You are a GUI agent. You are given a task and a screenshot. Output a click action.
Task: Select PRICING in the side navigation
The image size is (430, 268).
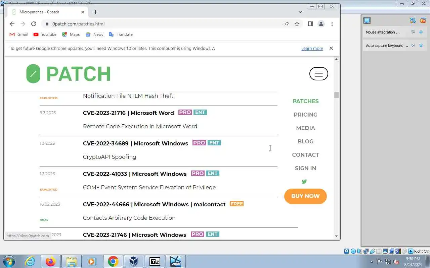tap(305, 115)
